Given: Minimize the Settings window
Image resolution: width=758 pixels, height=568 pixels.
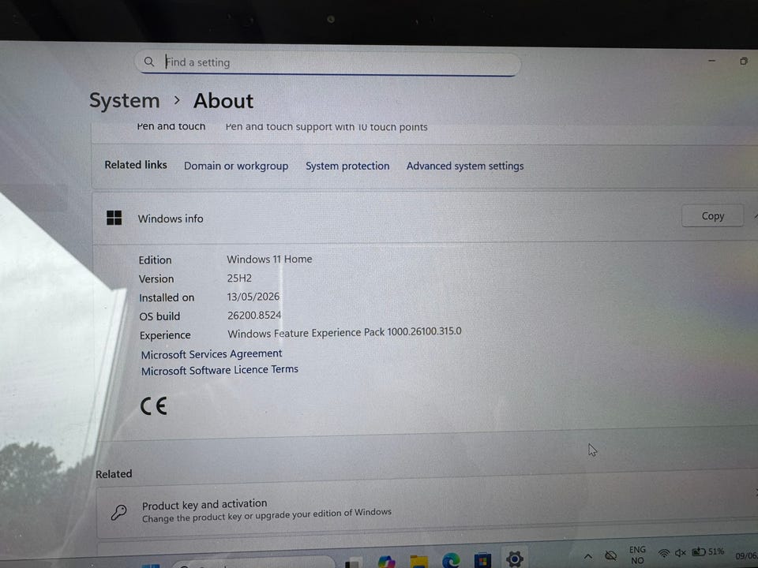Looking at the screenshot, I should [x=711, y=61].
